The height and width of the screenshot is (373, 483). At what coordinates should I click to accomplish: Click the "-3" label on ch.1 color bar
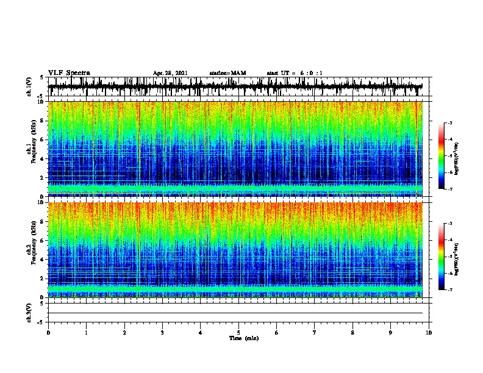coord(450,123)
